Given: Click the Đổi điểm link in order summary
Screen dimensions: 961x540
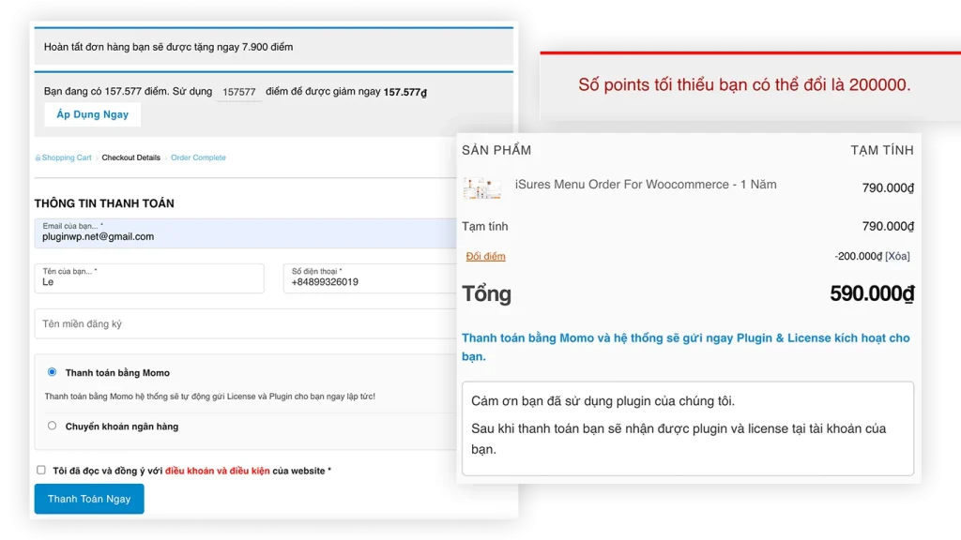Looking at the screenshot, I should [x=485, y=257].
